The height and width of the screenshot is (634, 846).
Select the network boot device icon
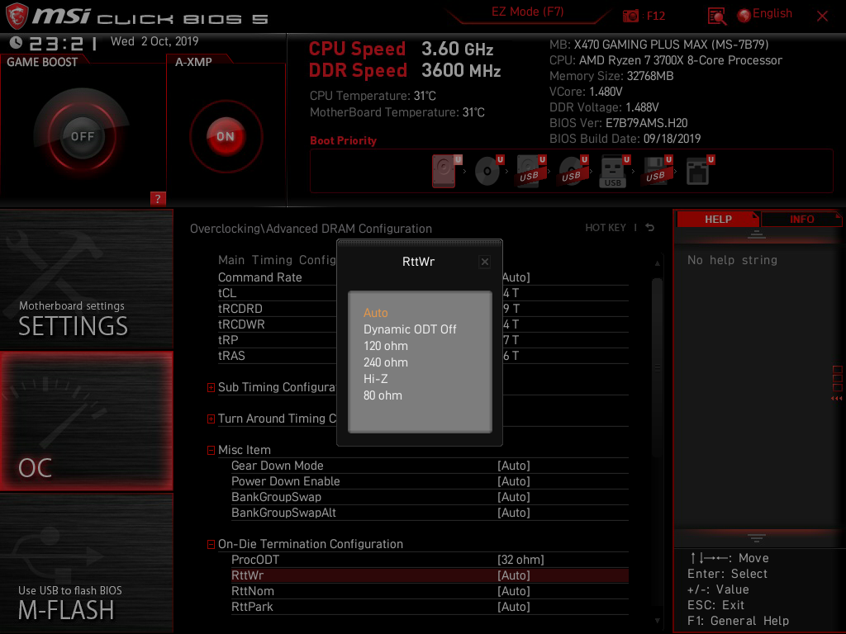pyautogui.click(x=699, y=171)
